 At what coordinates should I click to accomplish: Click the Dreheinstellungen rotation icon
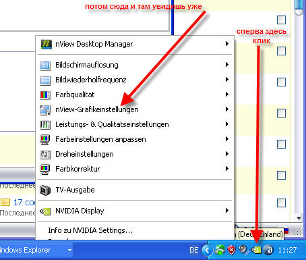point(45,154)
